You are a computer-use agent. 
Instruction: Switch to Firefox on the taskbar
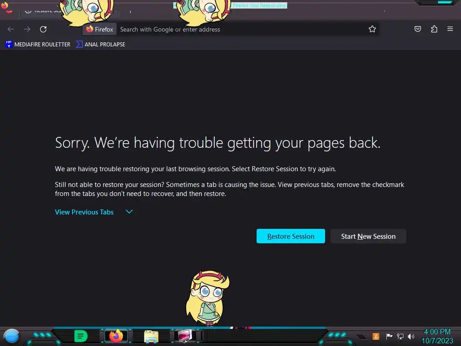[x=116, y=336]
